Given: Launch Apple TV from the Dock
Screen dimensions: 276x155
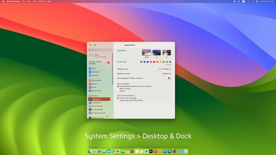Looking at the screenshot, I should click(x=151, y=151).
